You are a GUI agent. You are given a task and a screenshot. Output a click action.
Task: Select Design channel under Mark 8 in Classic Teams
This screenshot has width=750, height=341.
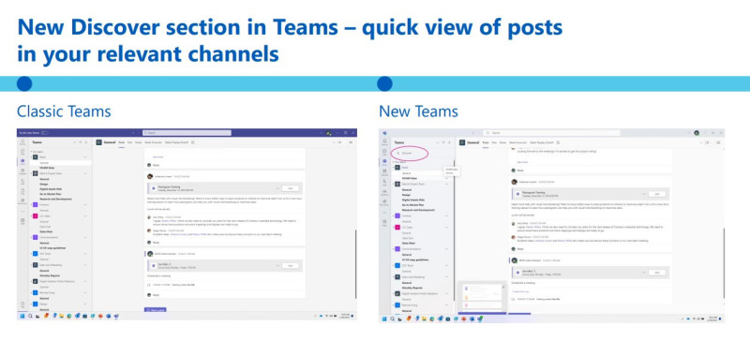click(44, 185)
